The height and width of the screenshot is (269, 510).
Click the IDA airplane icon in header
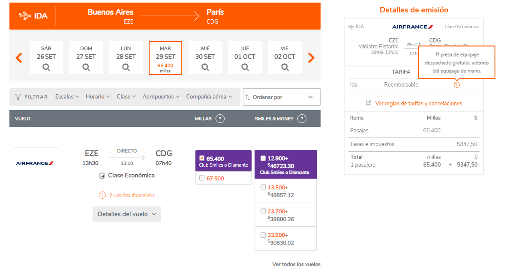click(25, 16)
